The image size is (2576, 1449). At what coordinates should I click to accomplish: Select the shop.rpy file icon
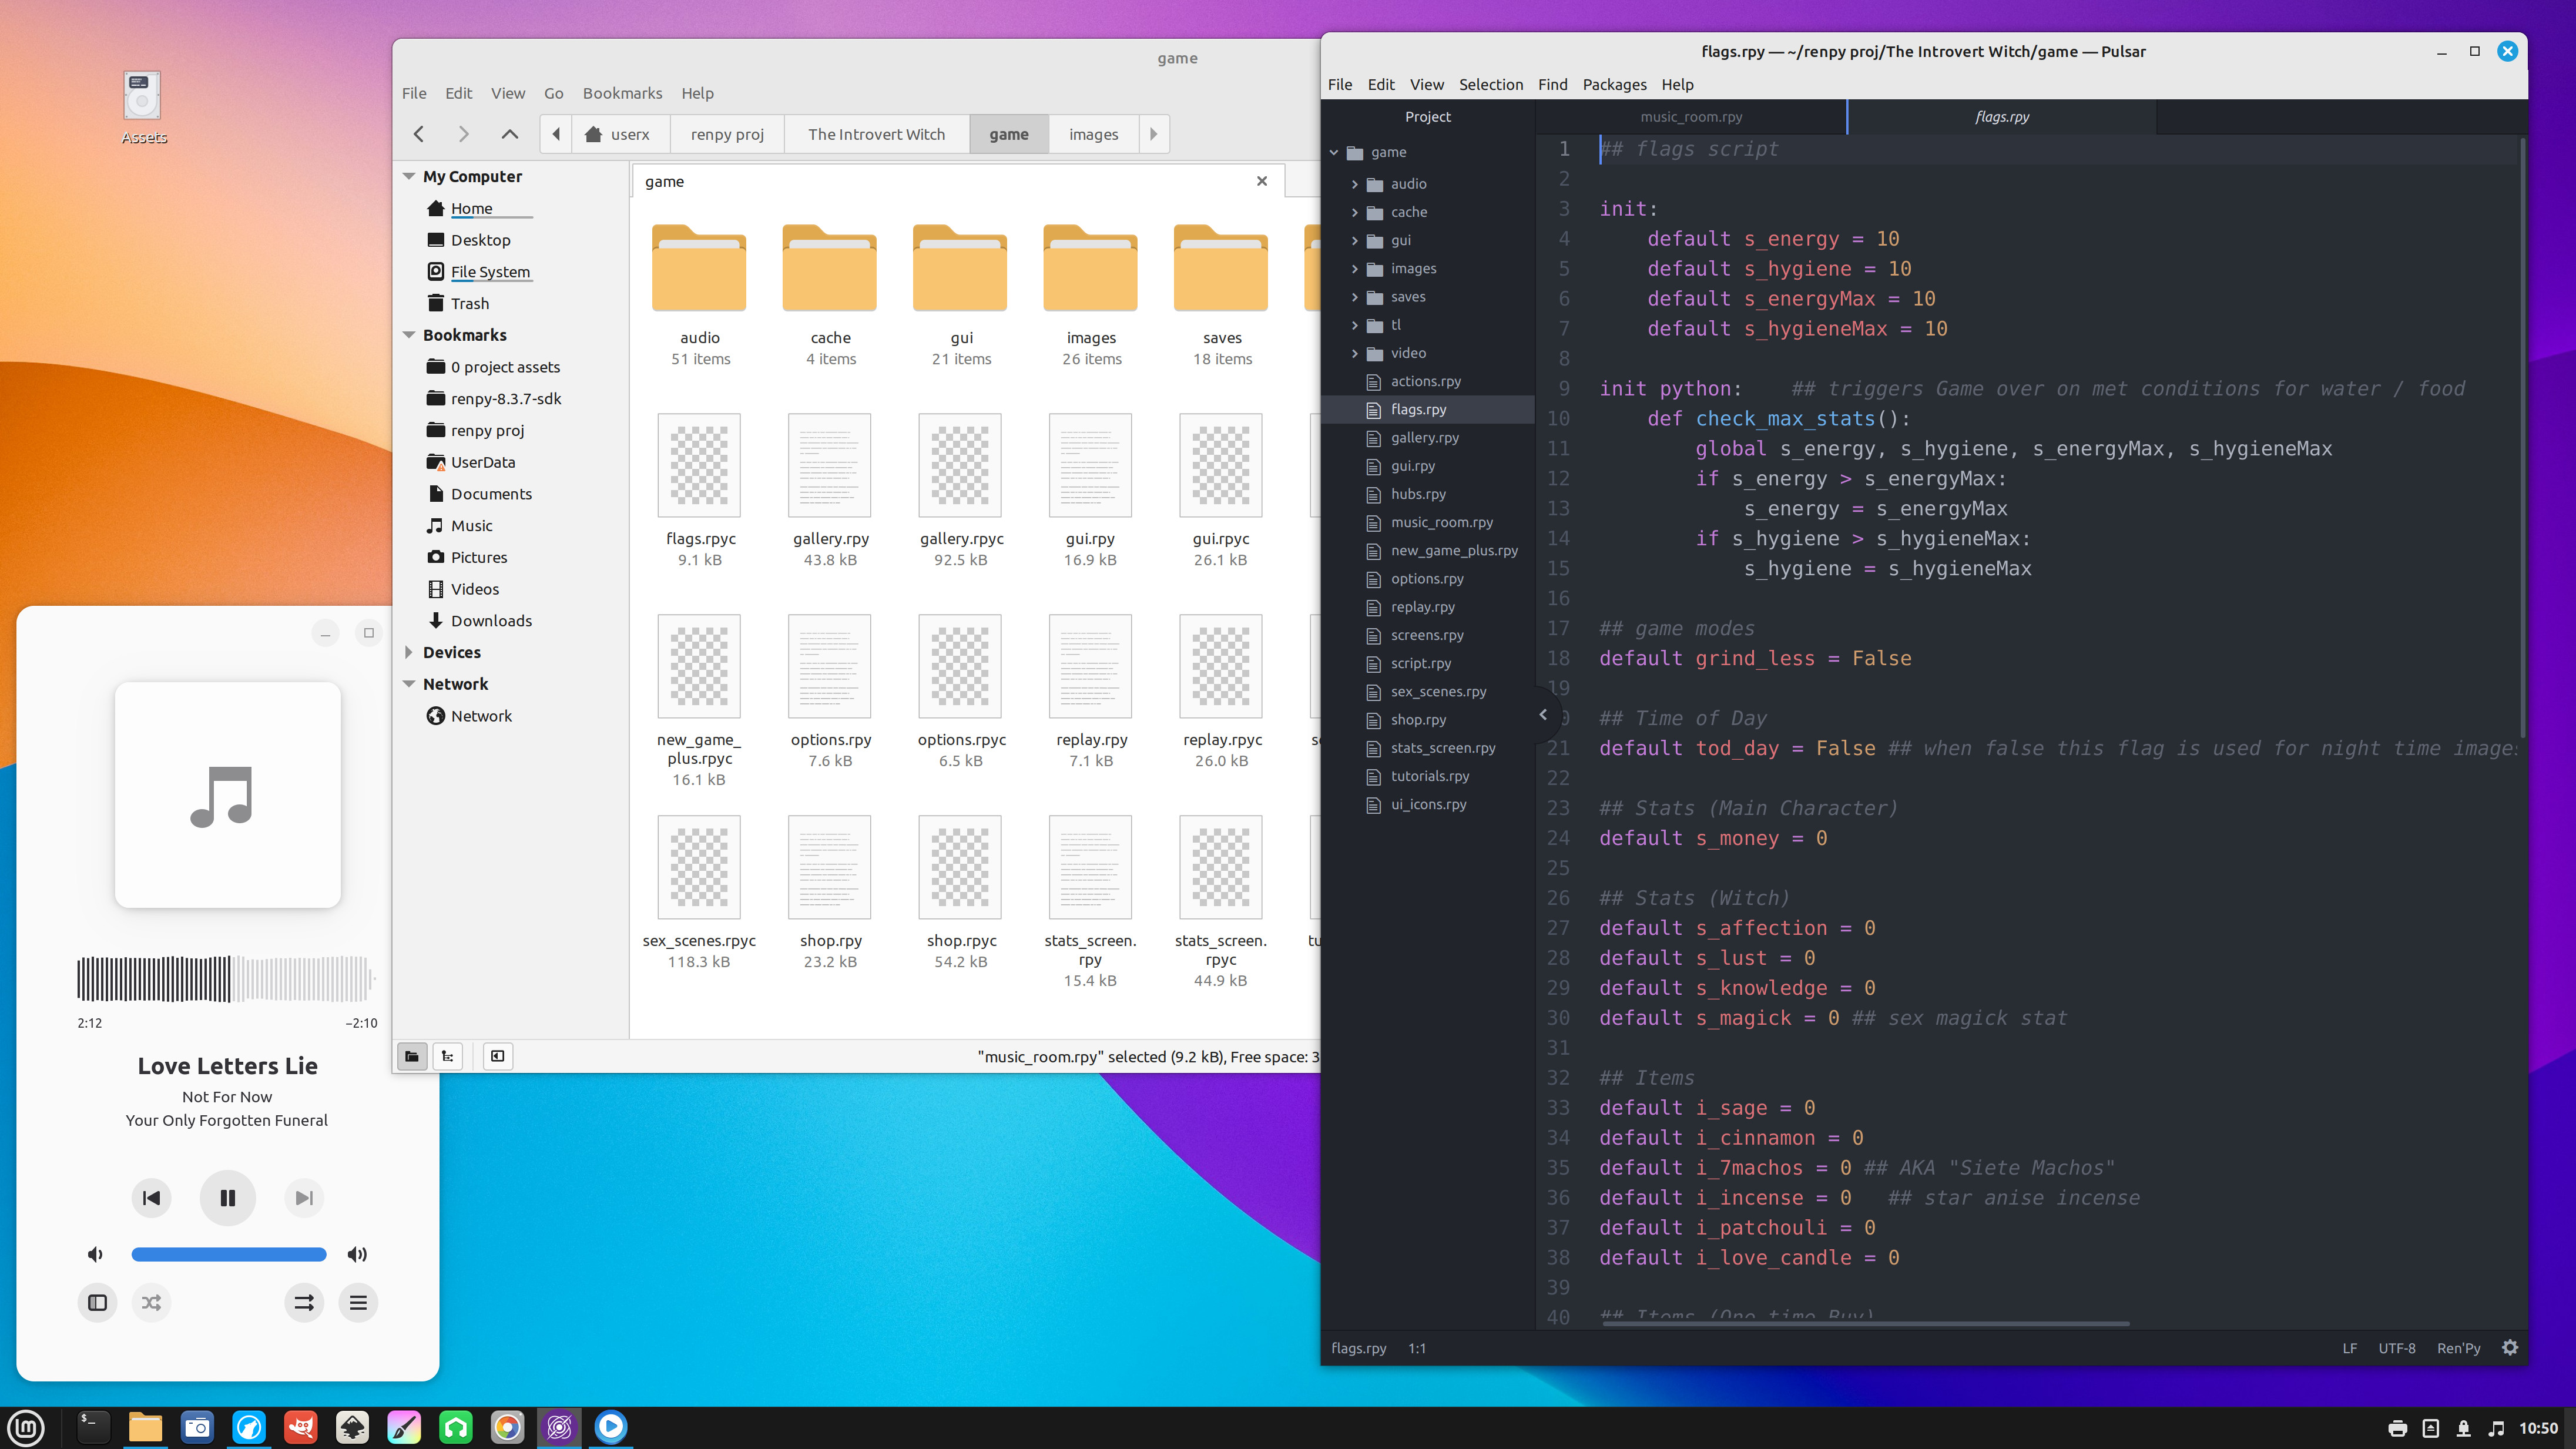[x=830, y=867]
